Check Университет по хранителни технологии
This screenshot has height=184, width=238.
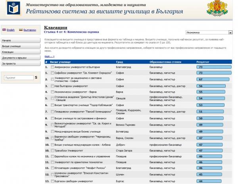pos(52,162)
